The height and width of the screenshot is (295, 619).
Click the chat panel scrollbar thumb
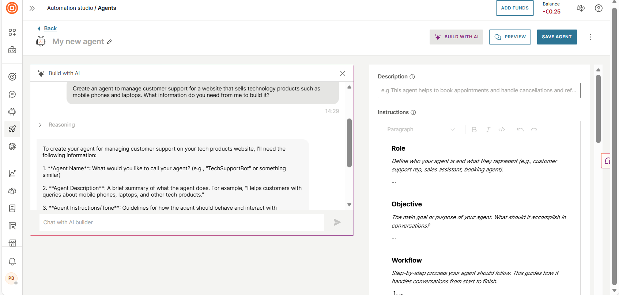click(349, 143)
